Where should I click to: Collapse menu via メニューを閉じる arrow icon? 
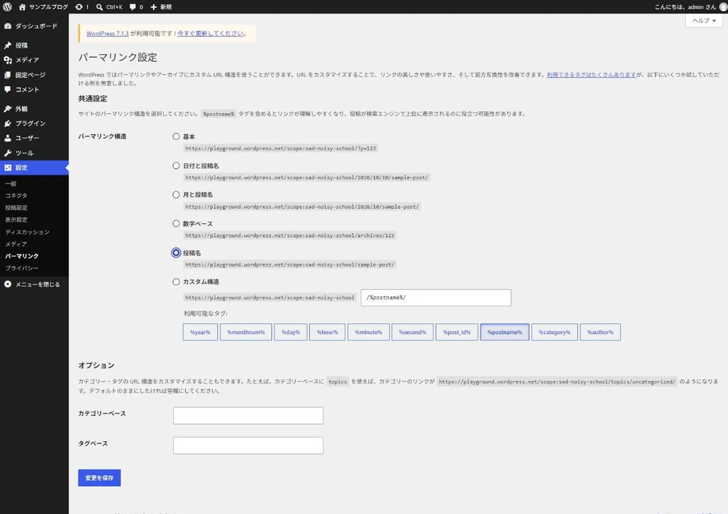pos(7,284)
